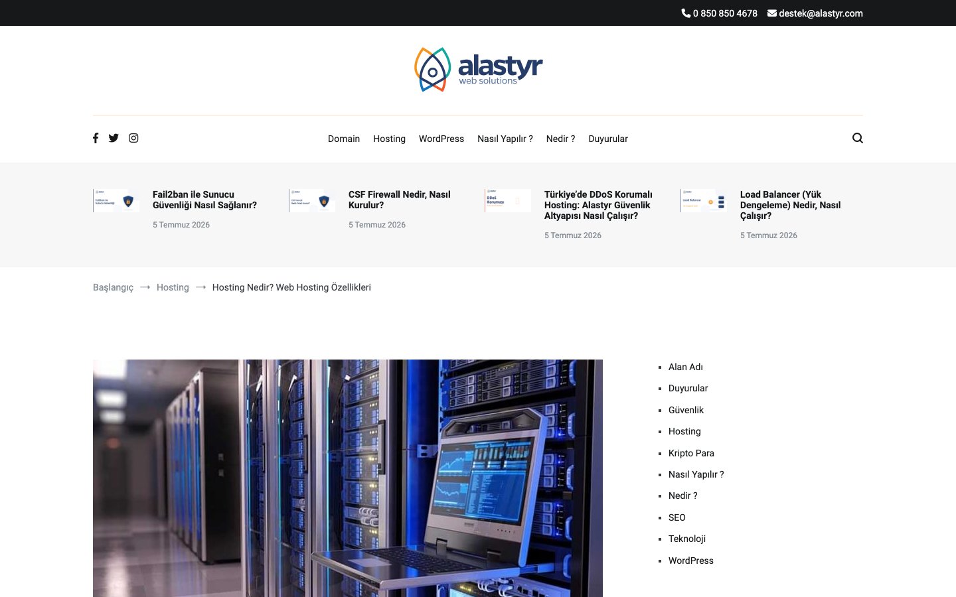Open thumbnail for Fail2ban article
The height and width of the screenshot is (597, 956).
pos(116,200)
